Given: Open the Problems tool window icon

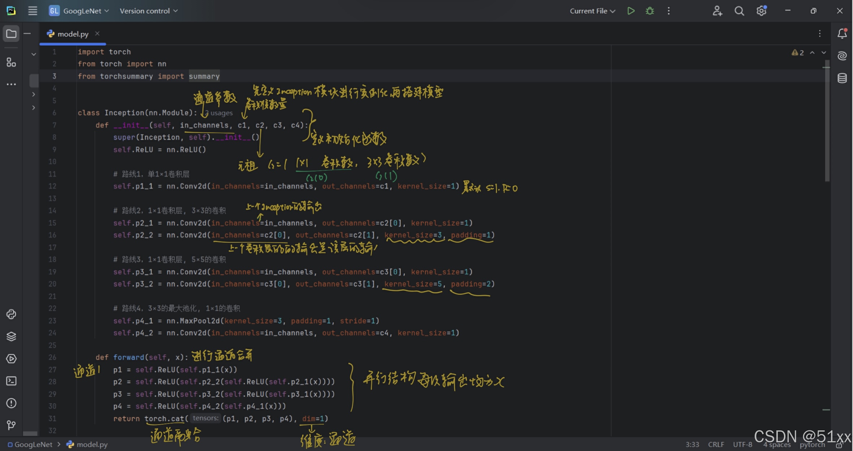Looking at the screenshot, I should [11, 403].
